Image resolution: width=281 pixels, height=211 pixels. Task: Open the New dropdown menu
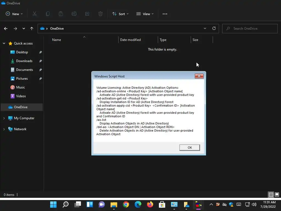tap(14, 14)
